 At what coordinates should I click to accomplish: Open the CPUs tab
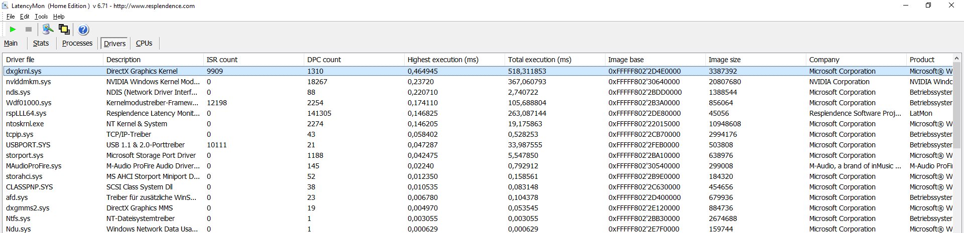pyautogui.click(x=144, y=44)
